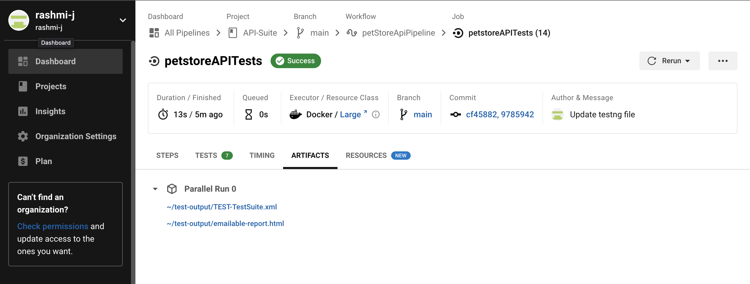The image size is (750, 284).
Task: Click the Success status badge
Action: click(296, 61)
